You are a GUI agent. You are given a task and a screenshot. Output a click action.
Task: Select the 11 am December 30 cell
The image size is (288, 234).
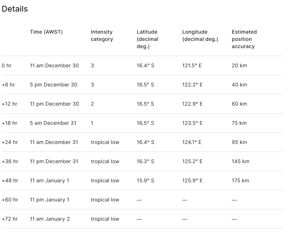pos(54,65)
